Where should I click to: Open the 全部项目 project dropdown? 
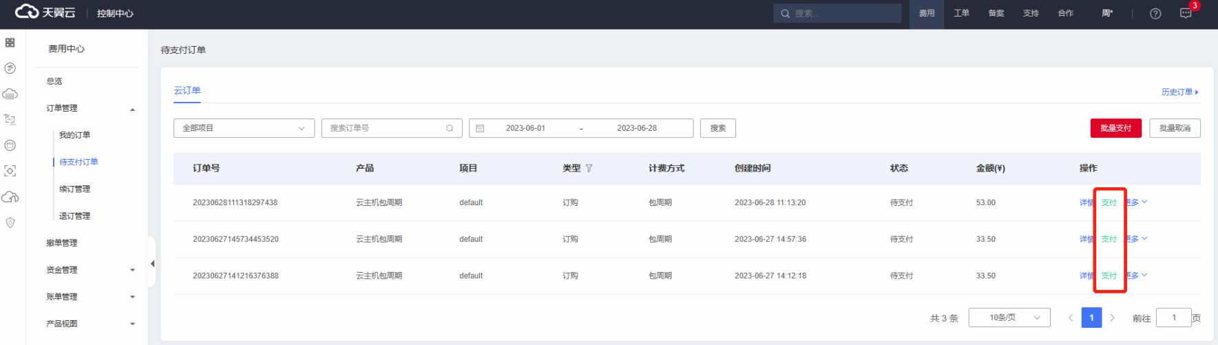[x=244, y=128]
